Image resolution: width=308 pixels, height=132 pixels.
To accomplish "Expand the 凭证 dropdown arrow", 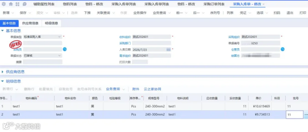I will tap(250, 13).
